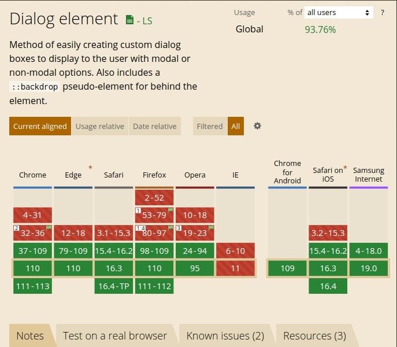Click the Chrome 111-113 version cell

click(x=33, y=286)
